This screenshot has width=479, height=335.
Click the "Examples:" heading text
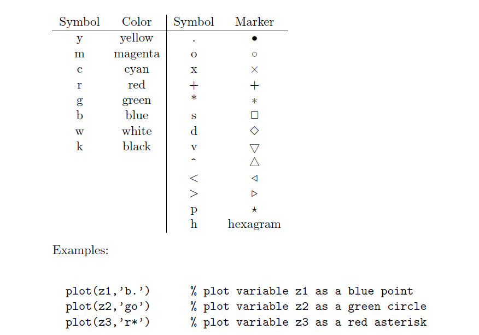[x=80, y=250]
